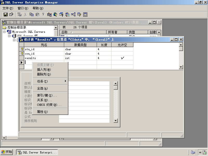Viewport: 208px width, 156px height.
Task: Click the relationships diagram toolbar icon
Action: pos(73,15)
